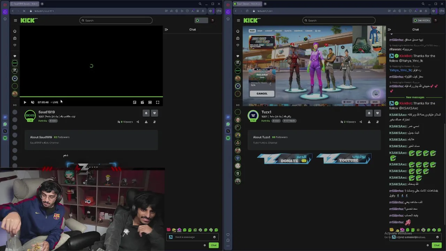The width and height of the screenshot is (446, 251).
Task: Jump to LIVE in the Saud1919 player
Action: click(x=55, y=102)
